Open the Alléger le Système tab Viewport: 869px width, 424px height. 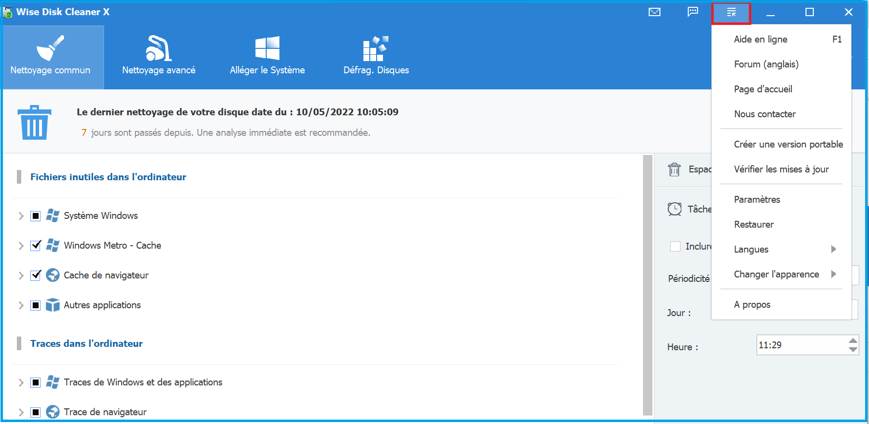point(267,57)
